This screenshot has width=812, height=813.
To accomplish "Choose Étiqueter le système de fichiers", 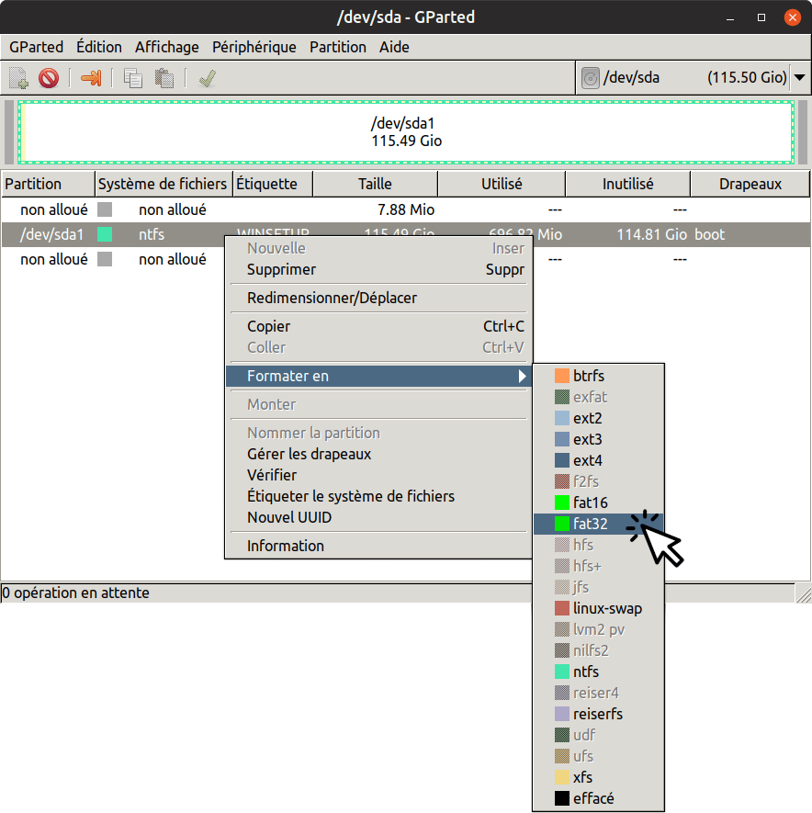I will [x=378, y=497].
